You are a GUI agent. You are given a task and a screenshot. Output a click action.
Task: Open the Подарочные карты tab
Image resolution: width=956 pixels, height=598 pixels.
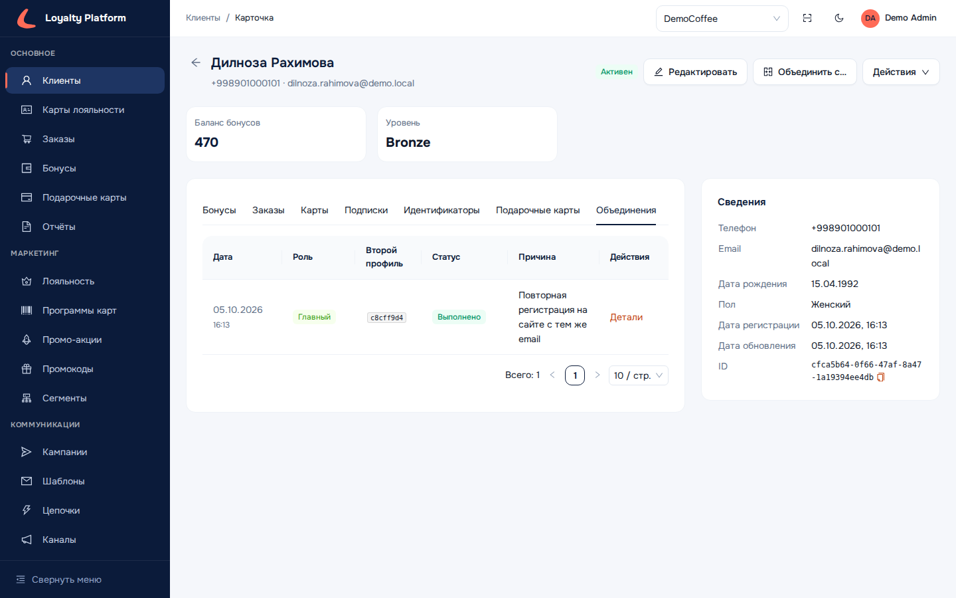pos(538,210)
